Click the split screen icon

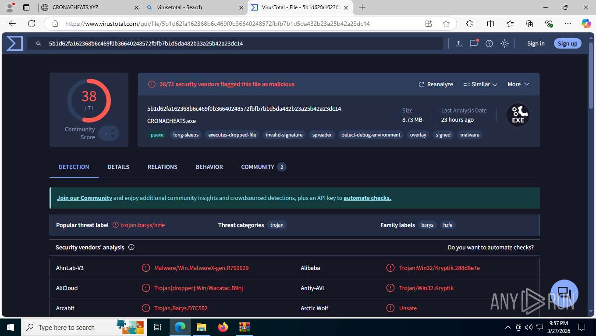tap(490, 24)
